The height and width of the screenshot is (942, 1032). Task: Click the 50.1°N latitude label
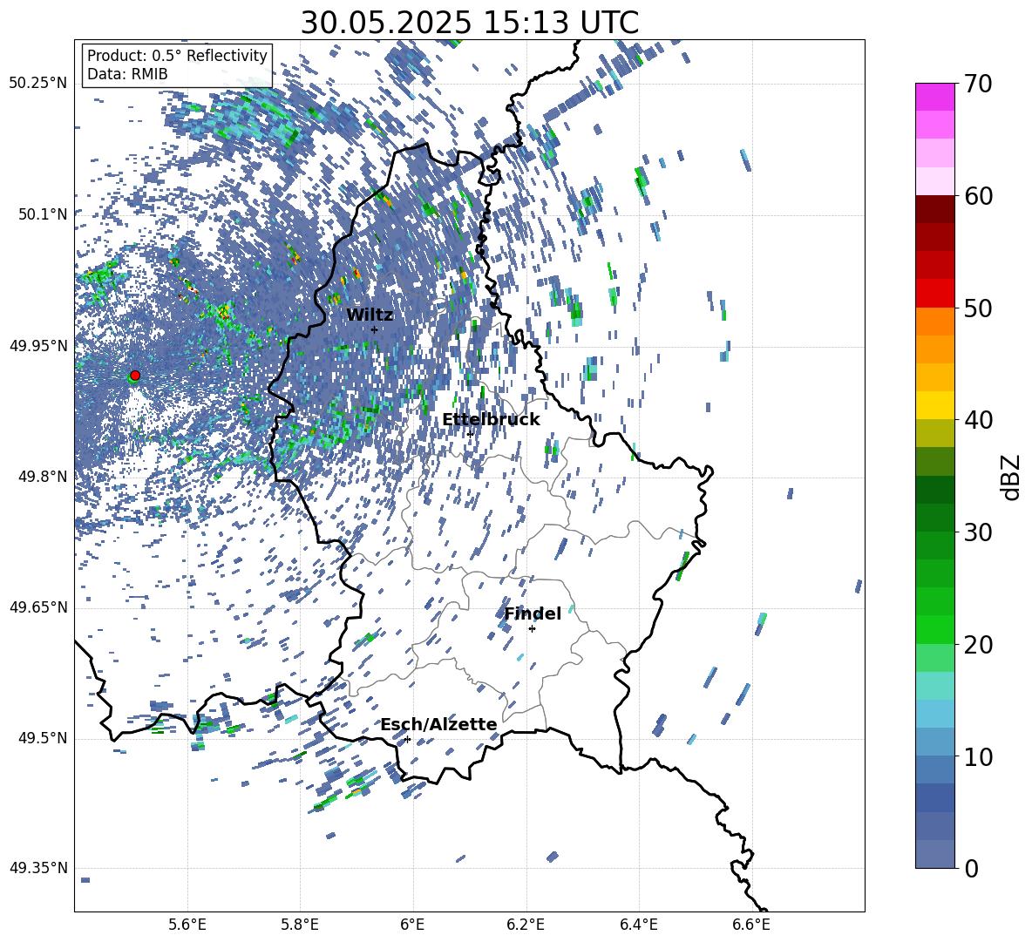pyautogui.click(x=44, y=214)
